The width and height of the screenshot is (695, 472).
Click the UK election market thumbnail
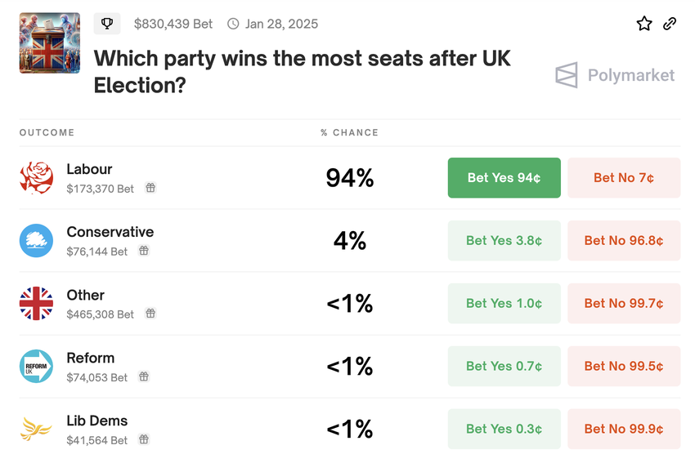coord(50,43)
